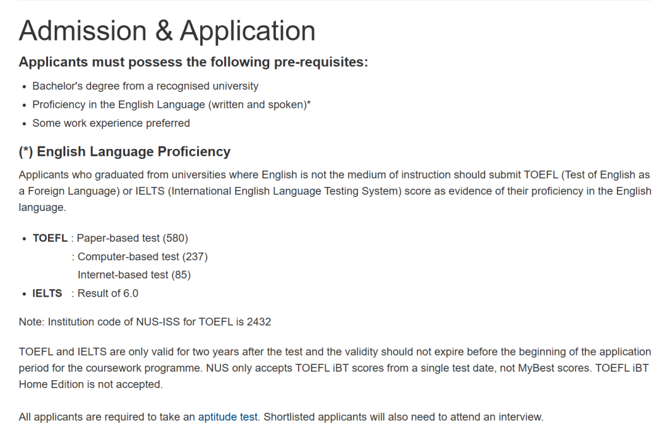Click the institution code number "2432"
665x435 pixels.
tap(259, 322)
